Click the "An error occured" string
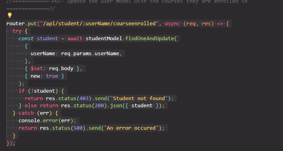The height and width of the screenshot is (151, 283). click(131, 128)
